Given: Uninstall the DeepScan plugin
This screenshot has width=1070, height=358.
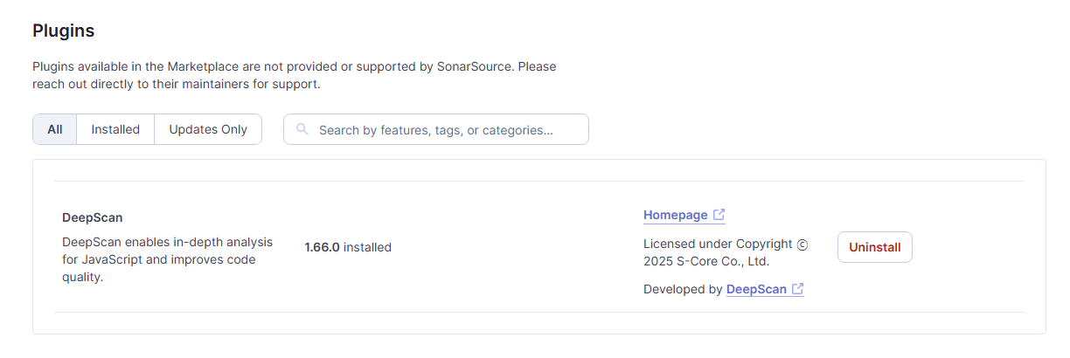Looking at the screenshot, I should pos(875,247).
